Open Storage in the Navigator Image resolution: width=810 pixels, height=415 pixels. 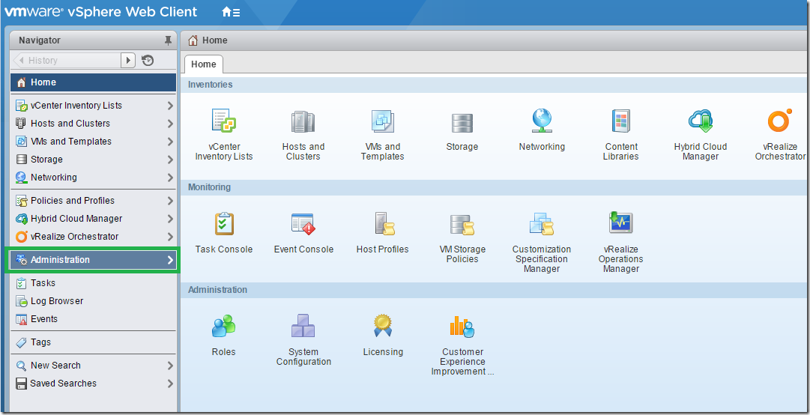93,160
